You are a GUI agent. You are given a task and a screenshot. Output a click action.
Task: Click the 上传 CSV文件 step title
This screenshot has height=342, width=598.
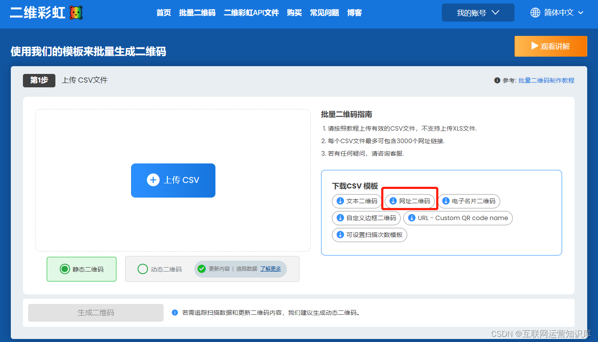point(85,80)
